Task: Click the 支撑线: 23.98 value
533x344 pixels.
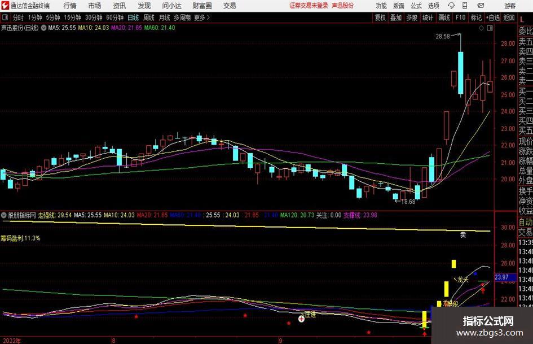Action: click(x=360, y=215)
